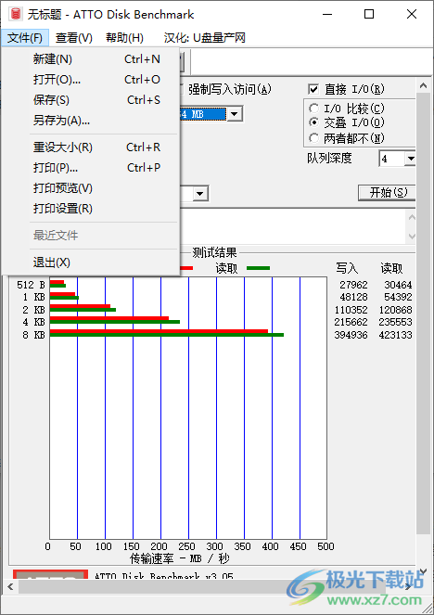Open the 队列深度 dropdown
This screenshot has height=615, width=434.
click(410, 159)
